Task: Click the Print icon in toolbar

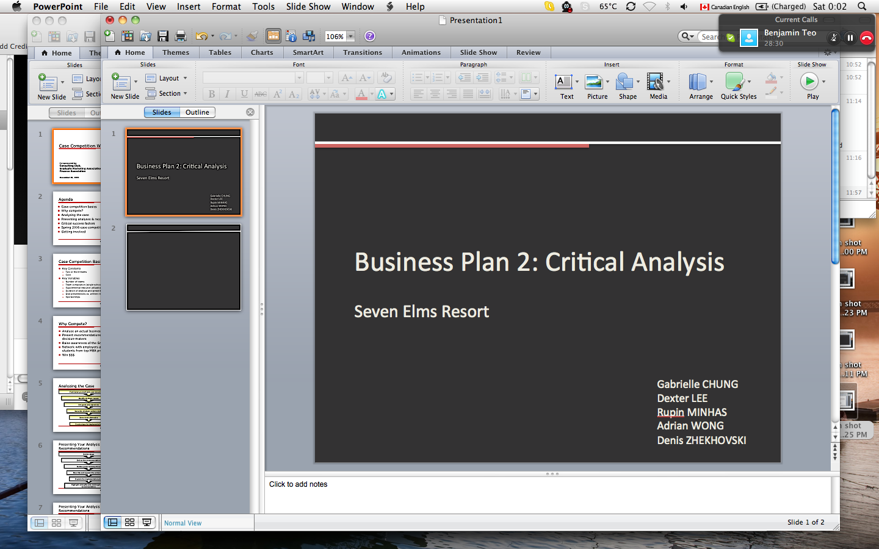Action: coord(181,36)
